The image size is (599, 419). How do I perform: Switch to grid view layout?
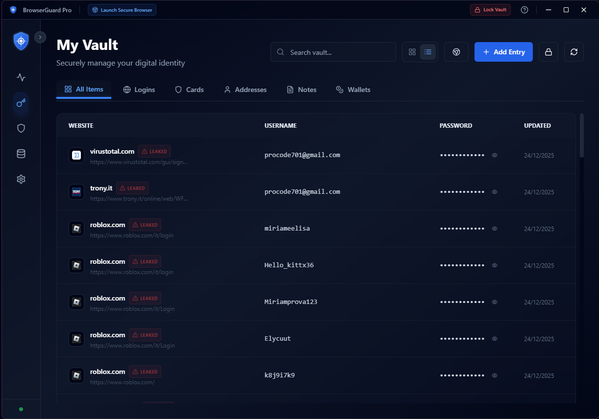coord(412,52)
